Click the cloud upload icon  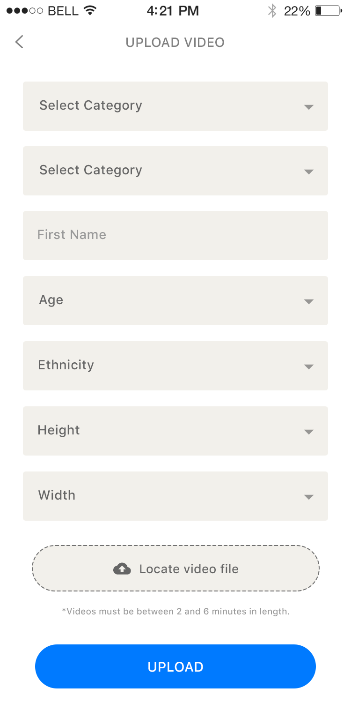[x=122, y=568]
